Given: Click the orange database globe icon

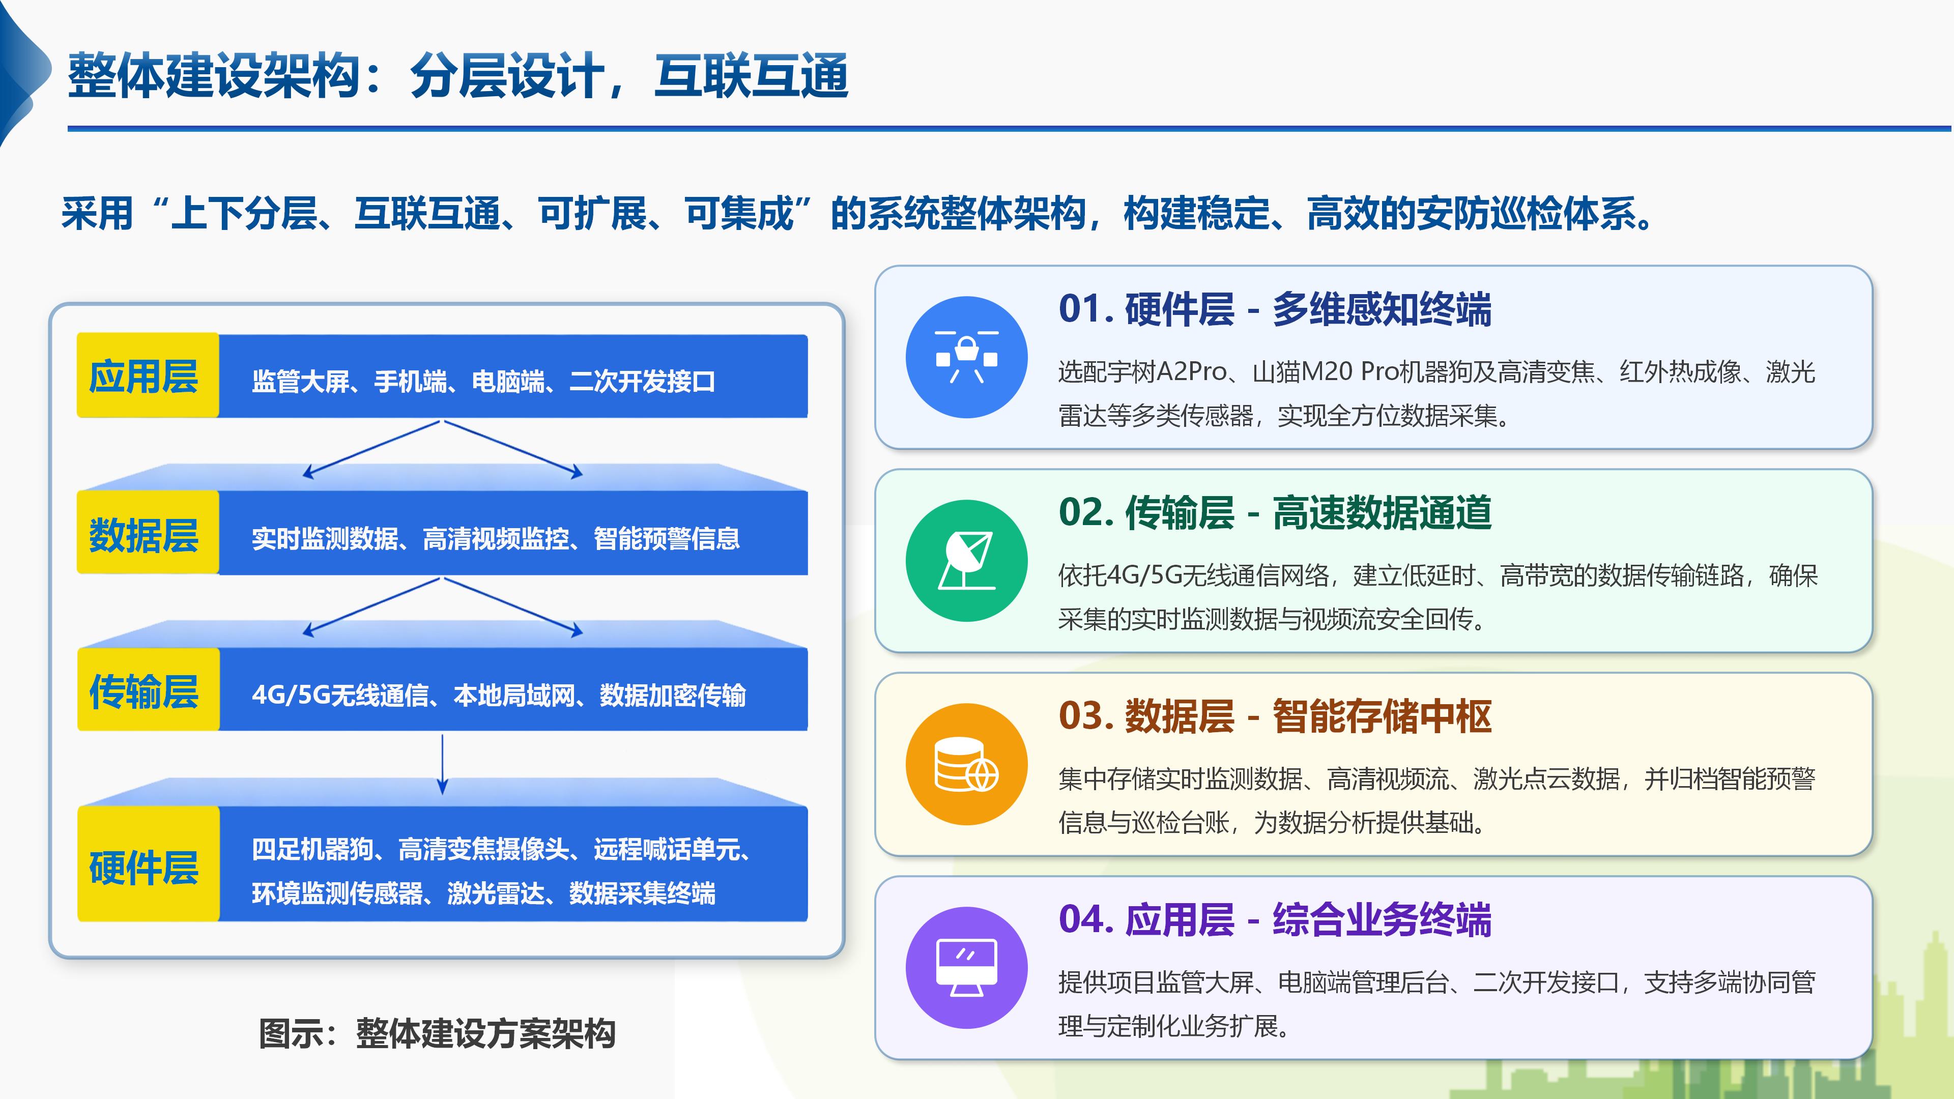Looking at the screenshot, I should coord(966,765).
